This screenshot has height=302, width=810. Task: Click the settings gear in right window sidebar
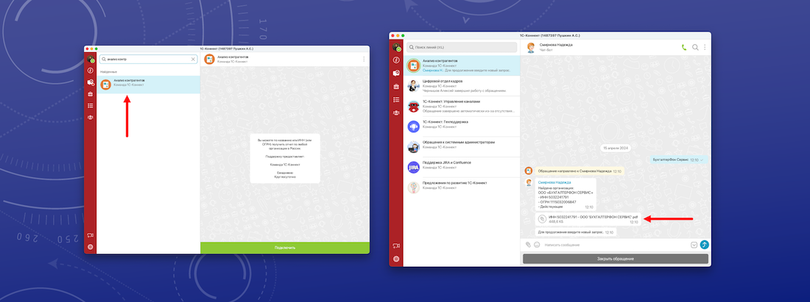[x=396, y=259]
